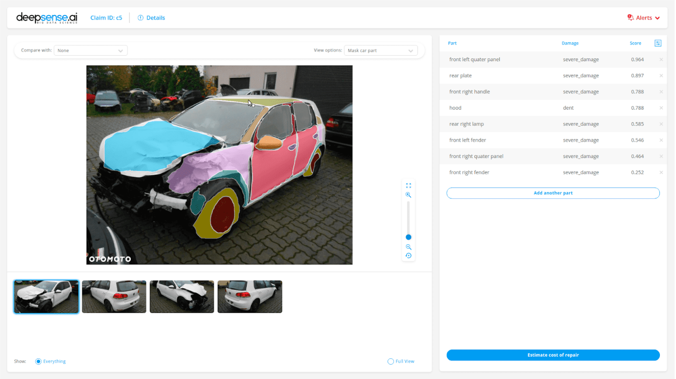Expand the View options Mask car part dropdown
Viewport: 676px width, 379px height.
pyautogui.click(x=380, y=50)
